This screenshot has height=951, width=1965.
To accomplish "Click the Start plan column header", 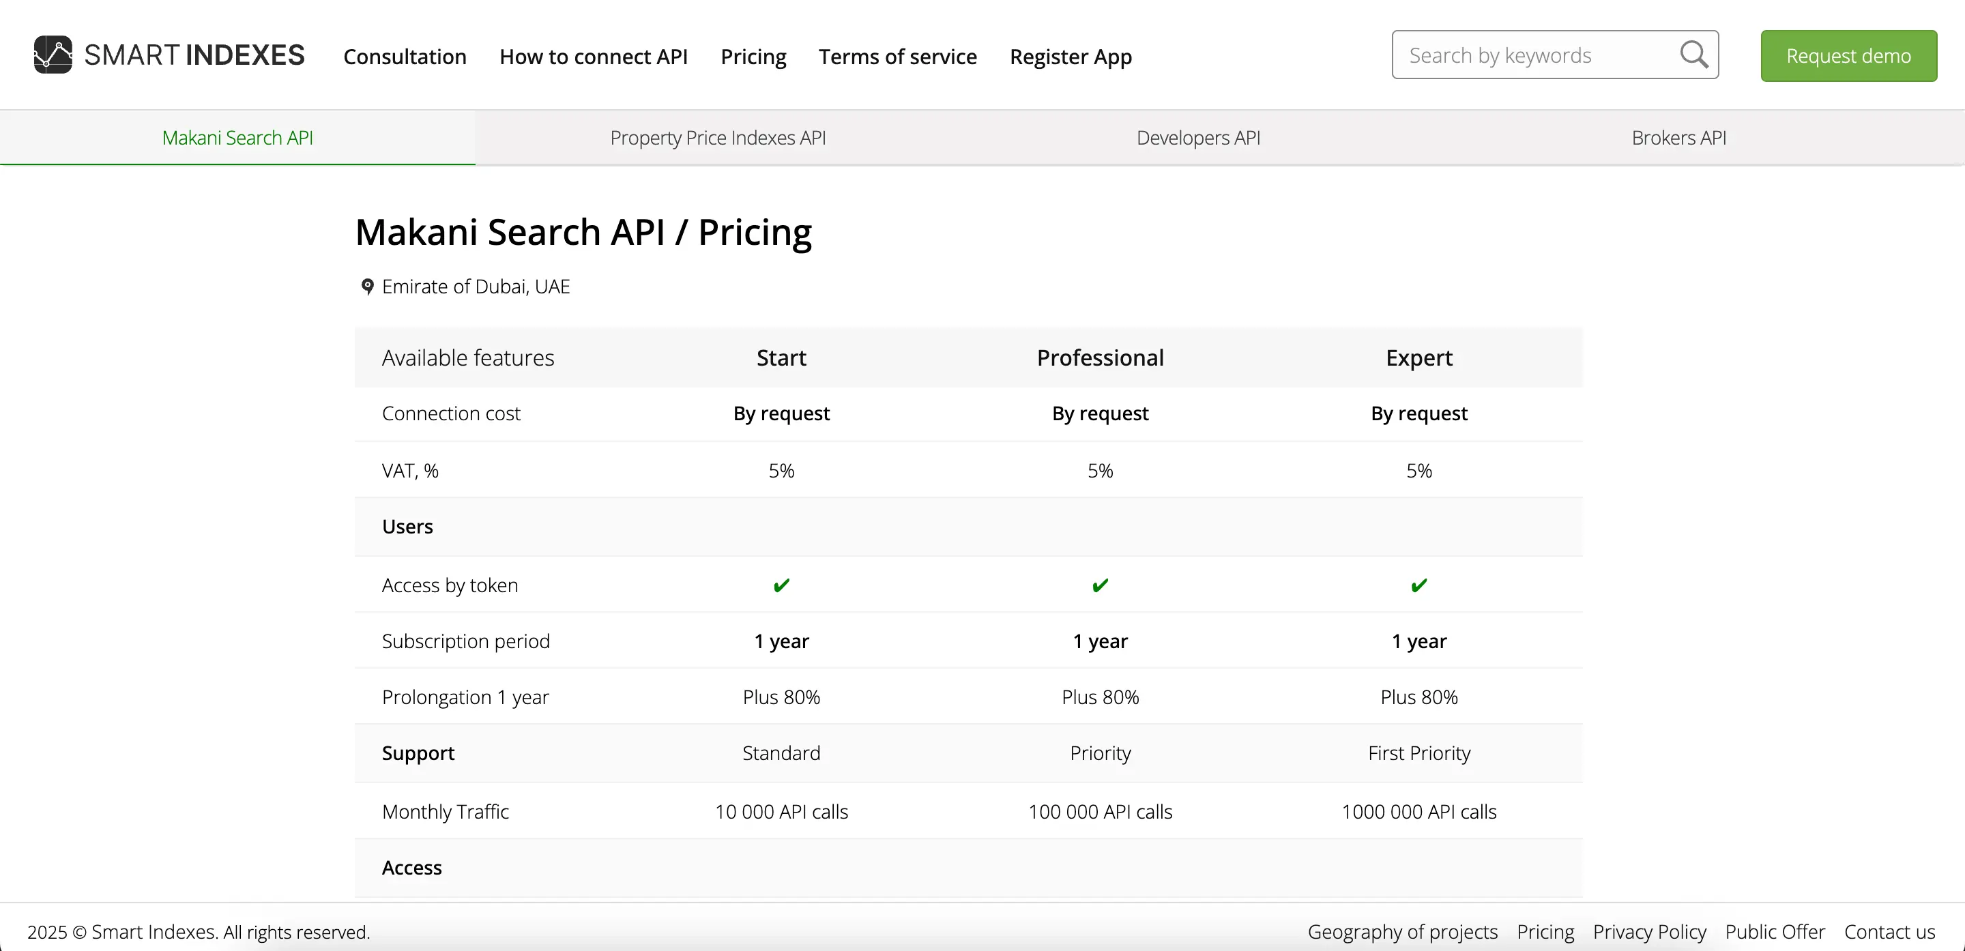I will pos(781,357).
